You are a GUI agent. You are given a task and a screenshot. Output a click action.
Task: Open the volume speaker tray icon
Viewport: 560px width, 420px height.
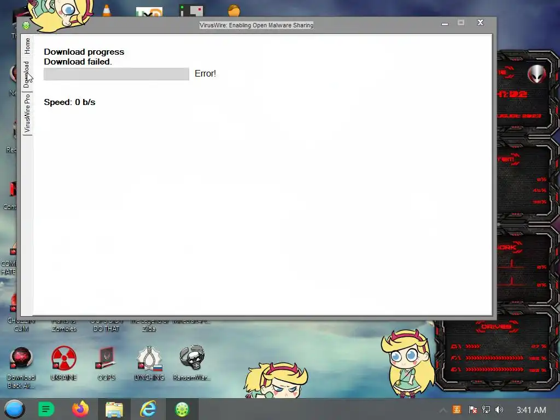[499, 410]
